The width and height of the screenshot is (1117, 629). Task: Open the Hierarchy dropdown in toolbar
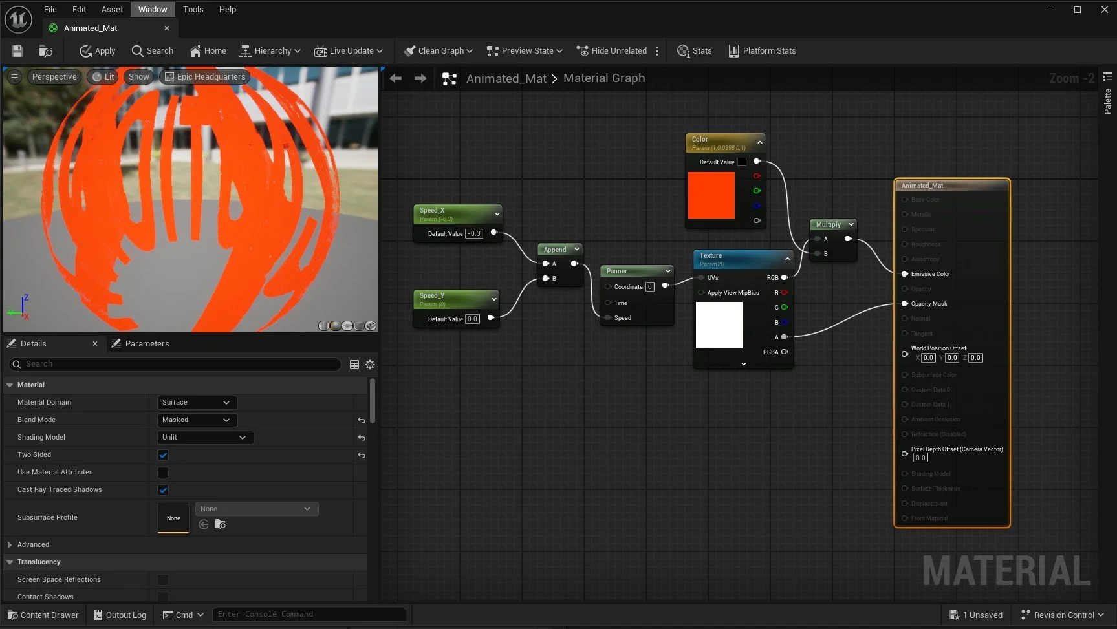[270, 51]
